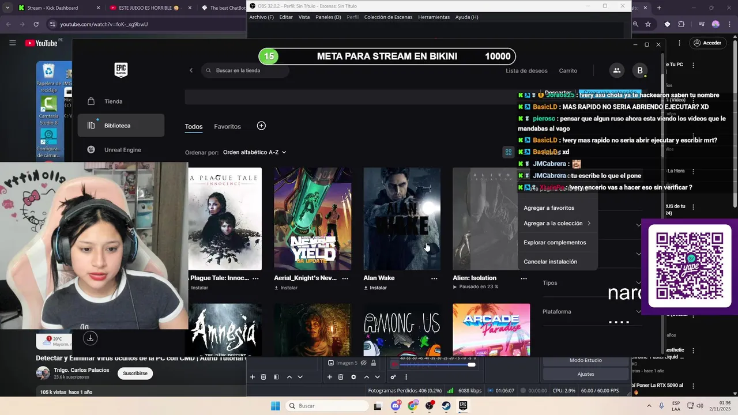Viewport: 738px width, 415px height.
Task: Add a scene in OBS scenes panel
Action: (x=252, y=377)
